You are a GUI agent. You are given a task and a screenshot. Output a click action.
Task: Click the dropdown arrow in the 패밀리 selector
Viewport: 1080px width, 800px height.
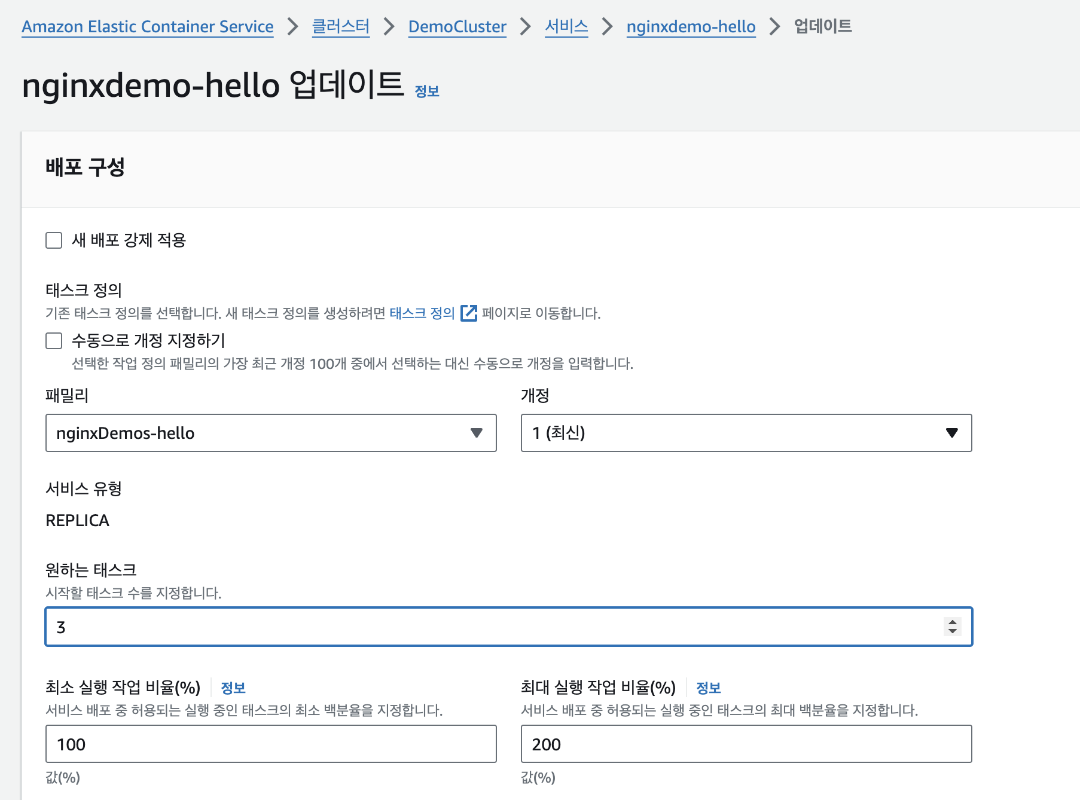coord(476,433)
